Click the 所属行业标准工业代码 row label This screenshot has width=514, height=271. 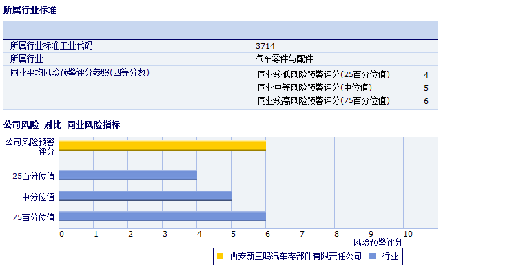pyautogui.click(x=51, y=45)
